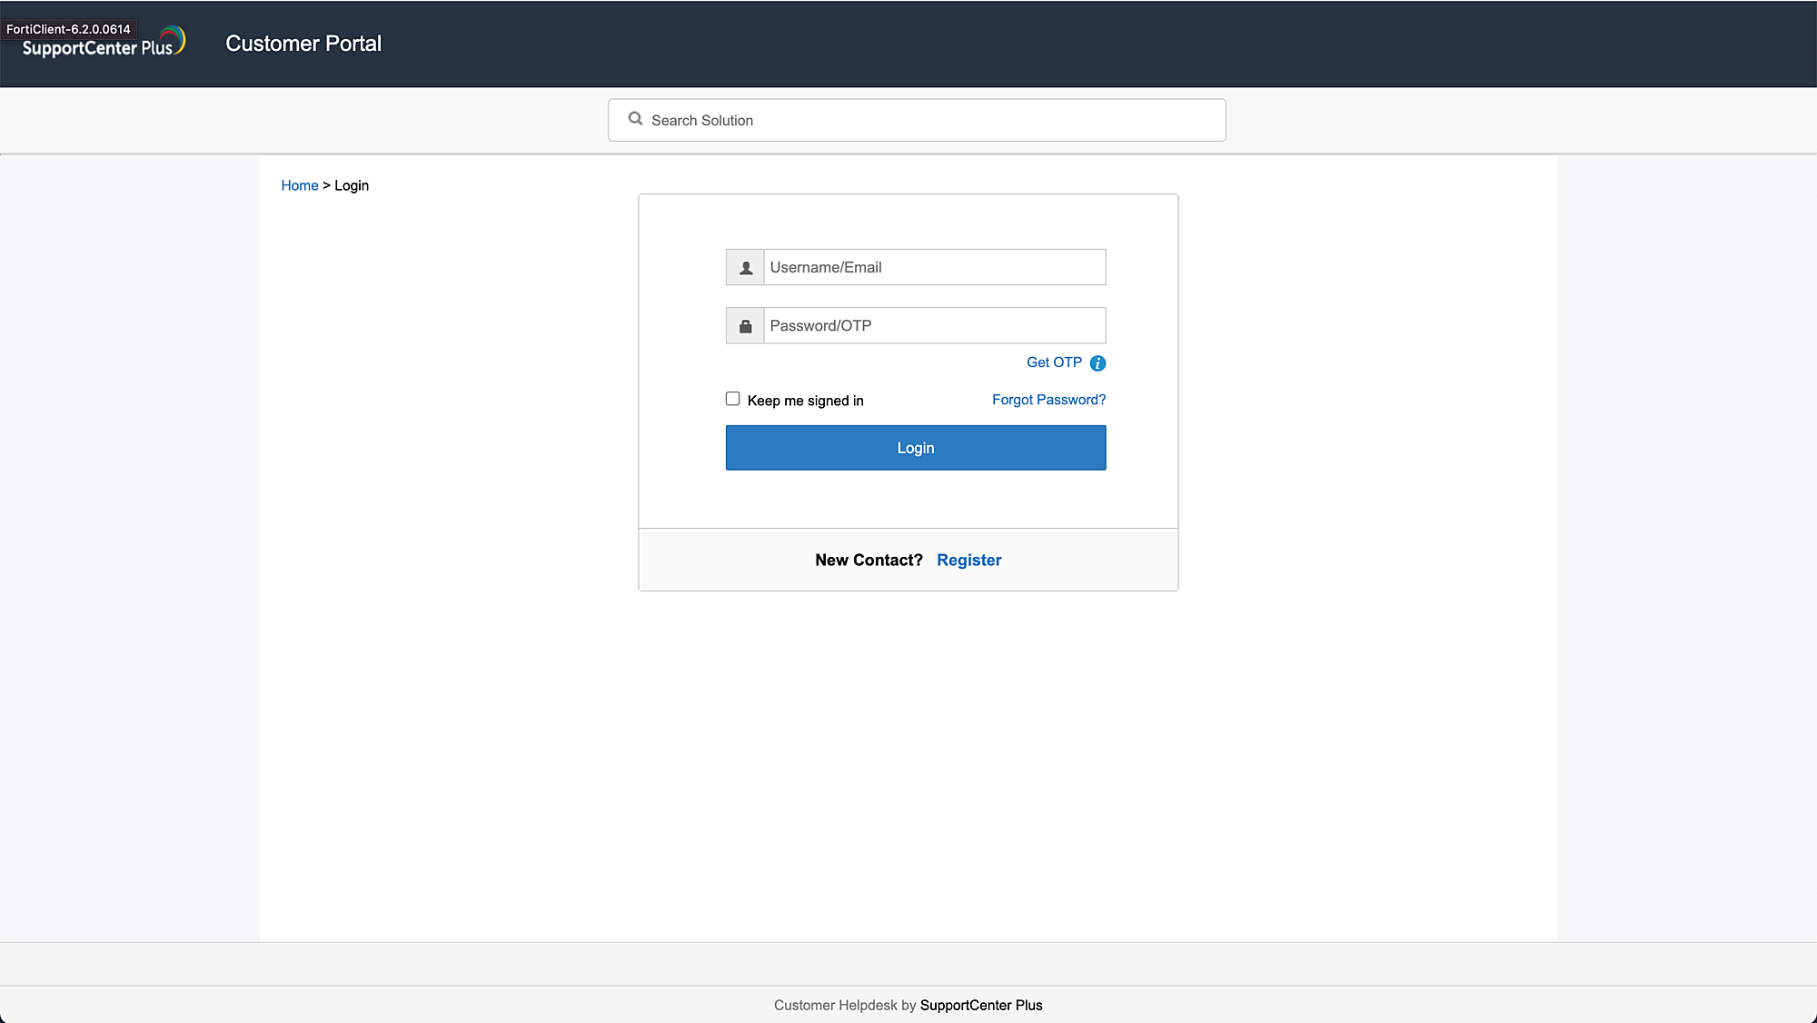
Task: Click into the Username/Email field
Action: [x=934, y=267]
